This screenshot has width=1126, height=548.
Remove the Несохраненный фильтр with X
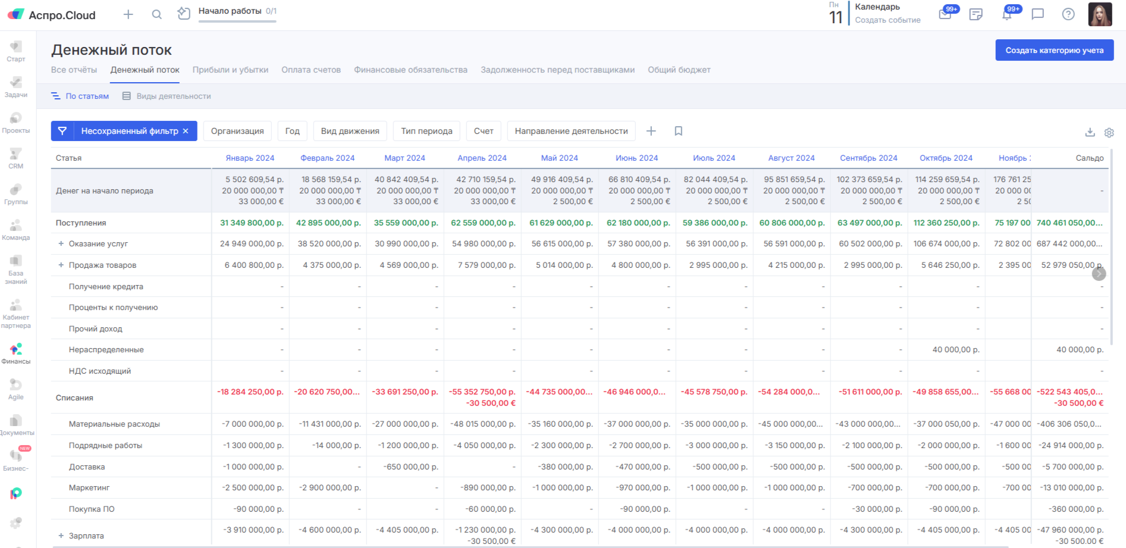click(186, 131)
